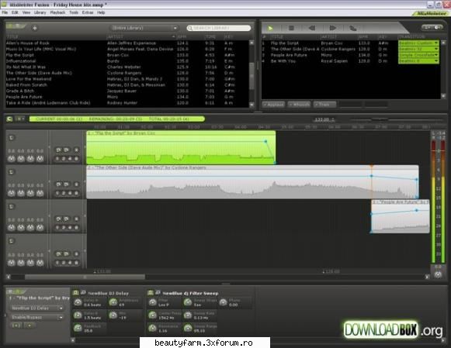451x348 pixels.
Task: Click the X icon on the Flip the Script track header
Action: tap(76, 150)
